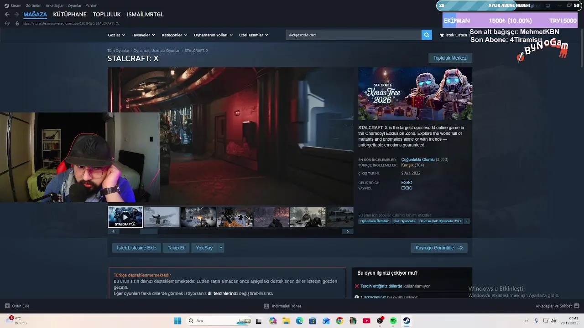The height and width of the screenshot is (328, 584).
Task: Click Kuyruğu Görüntüle button
Action: pyautogui.click(x=439, y=248)
